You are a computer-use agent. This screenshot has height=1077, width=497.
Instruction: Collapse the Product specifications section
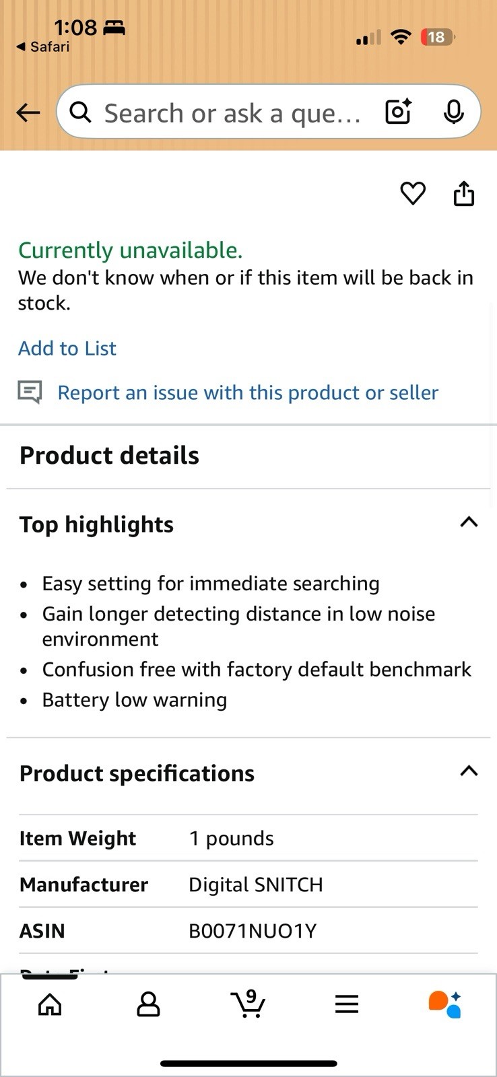[469, 771]
